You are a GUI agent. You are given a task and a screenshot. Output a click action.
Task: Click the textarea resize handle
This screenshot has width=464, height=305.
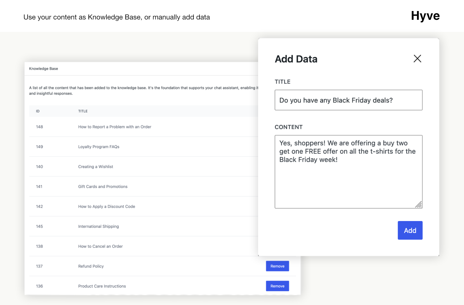418,205
